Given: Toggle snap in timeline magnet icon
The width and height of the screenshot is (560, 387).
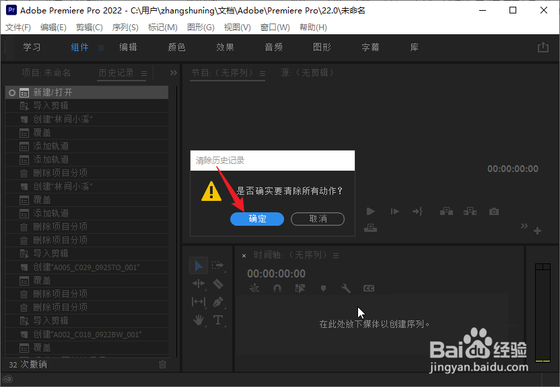Looking at the screenshot, I should pos(277,288).
